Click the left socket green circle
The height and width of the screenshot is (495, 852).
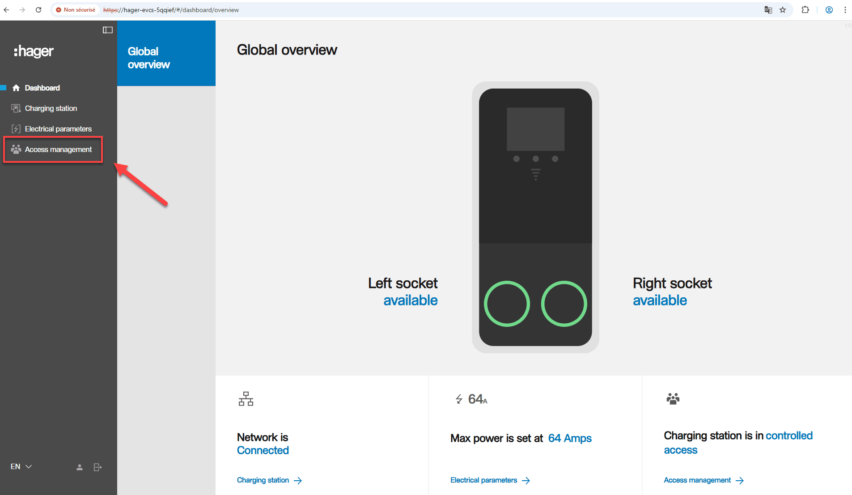(507, 304)
